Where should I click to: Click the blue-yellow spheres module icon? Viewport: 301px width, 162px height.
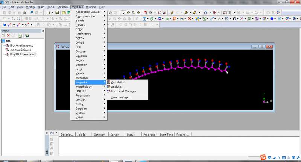click(197, 18)
